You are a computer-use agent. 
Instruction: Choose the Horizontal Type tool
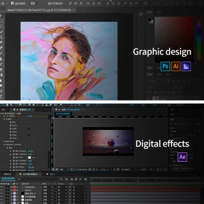pyautogui.click(x=2, y=97)
